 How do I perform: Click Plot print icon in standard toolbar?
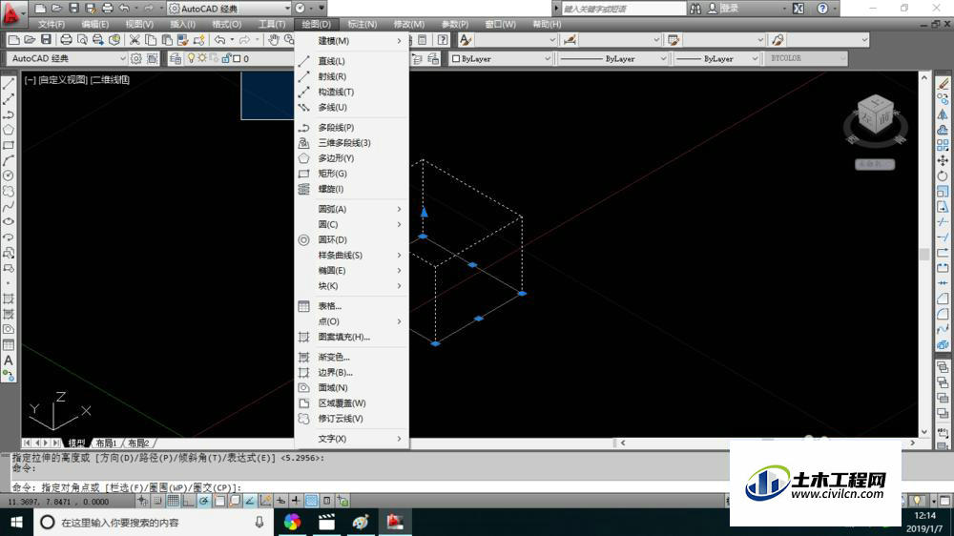click(x=66, y=40)
